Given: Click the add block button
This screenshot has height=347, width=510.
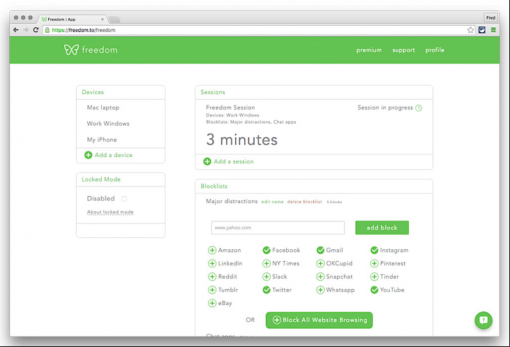Looking at the screenshot, I should tap(382, 228).
